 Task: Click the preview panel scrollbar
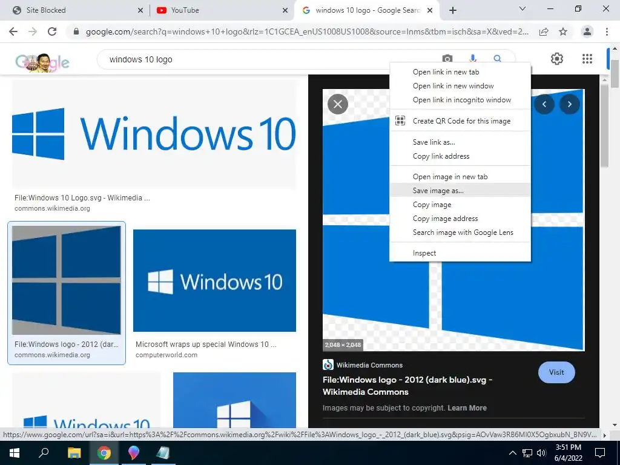coord(604,126)
